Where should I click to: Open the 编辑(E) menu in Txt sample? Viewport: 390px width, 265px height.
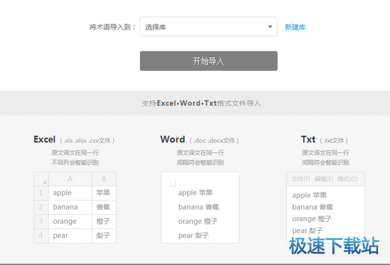[x=323, y=179]
